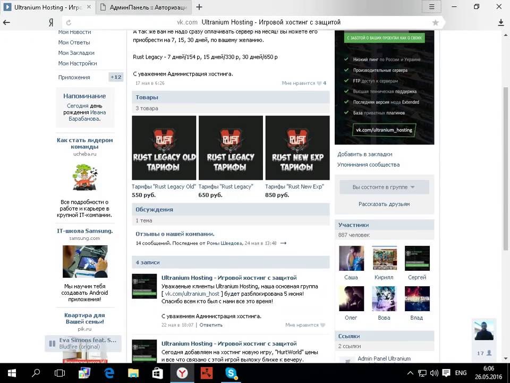Open Windows Start menu
Image resolution: width=510 pixels, height=383 pixels.
tap(12, 373)
